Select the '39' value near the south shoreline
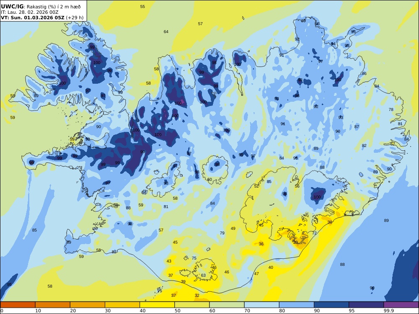The height and width of the screenshot is (314, 419). click(183, 282)
